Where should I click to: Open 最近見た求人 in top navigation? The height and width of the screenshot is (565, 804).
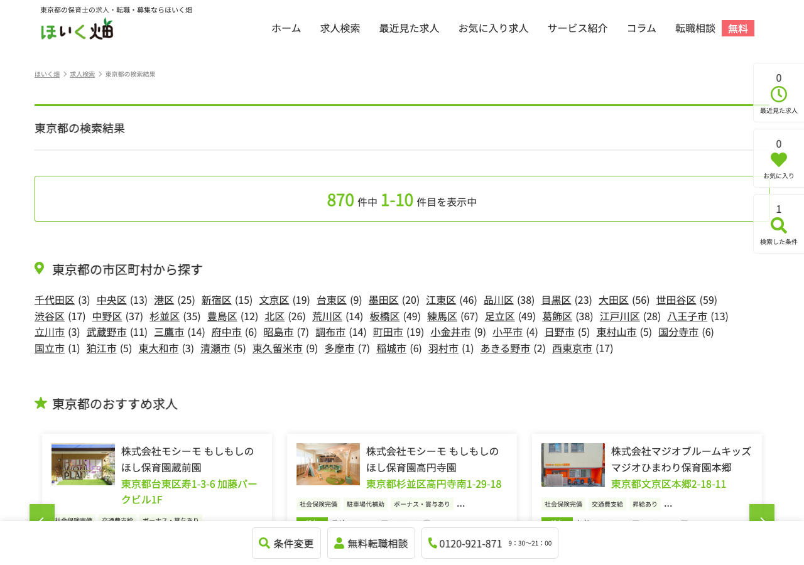[410, 28]
